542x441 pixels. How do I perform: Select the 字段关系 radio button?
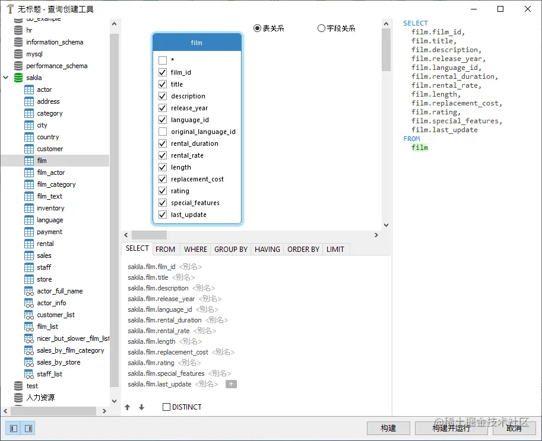click(322, 28)
